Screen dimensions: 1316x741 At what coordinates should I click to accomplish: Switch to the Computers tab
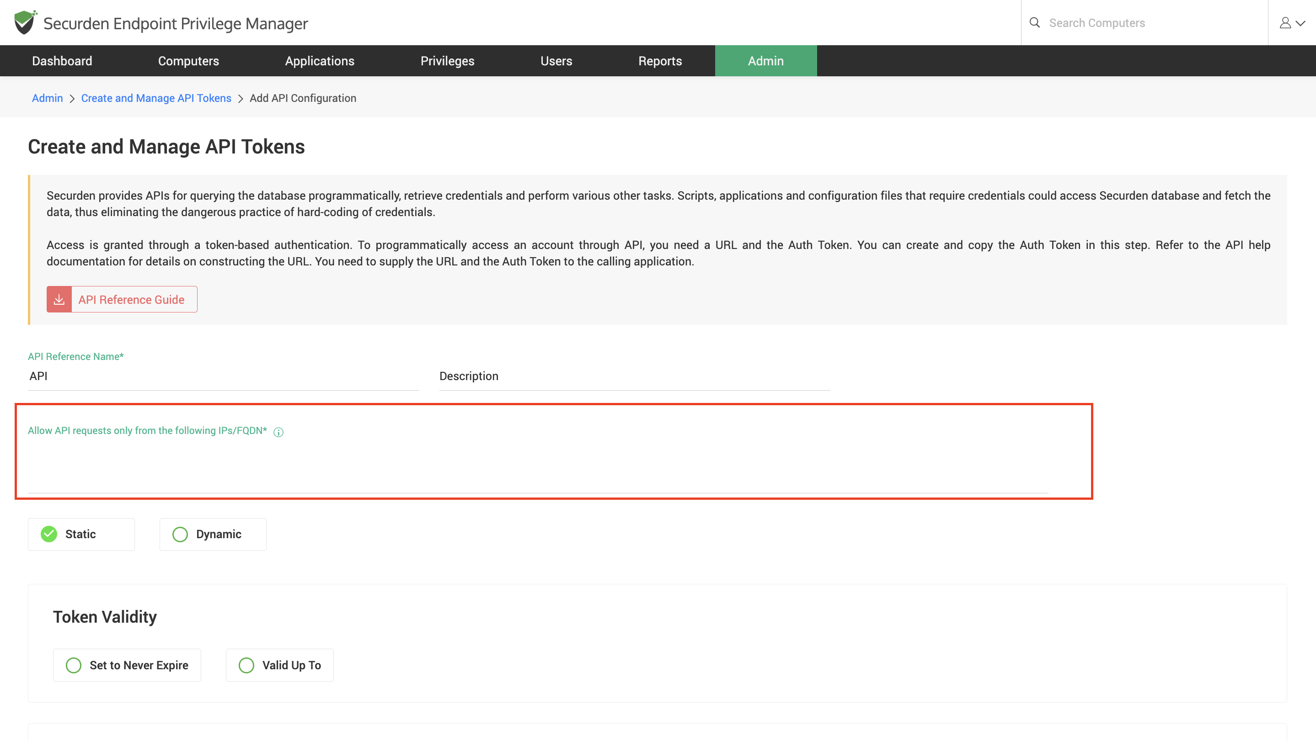pyautogui.click(x=188, y=61)
